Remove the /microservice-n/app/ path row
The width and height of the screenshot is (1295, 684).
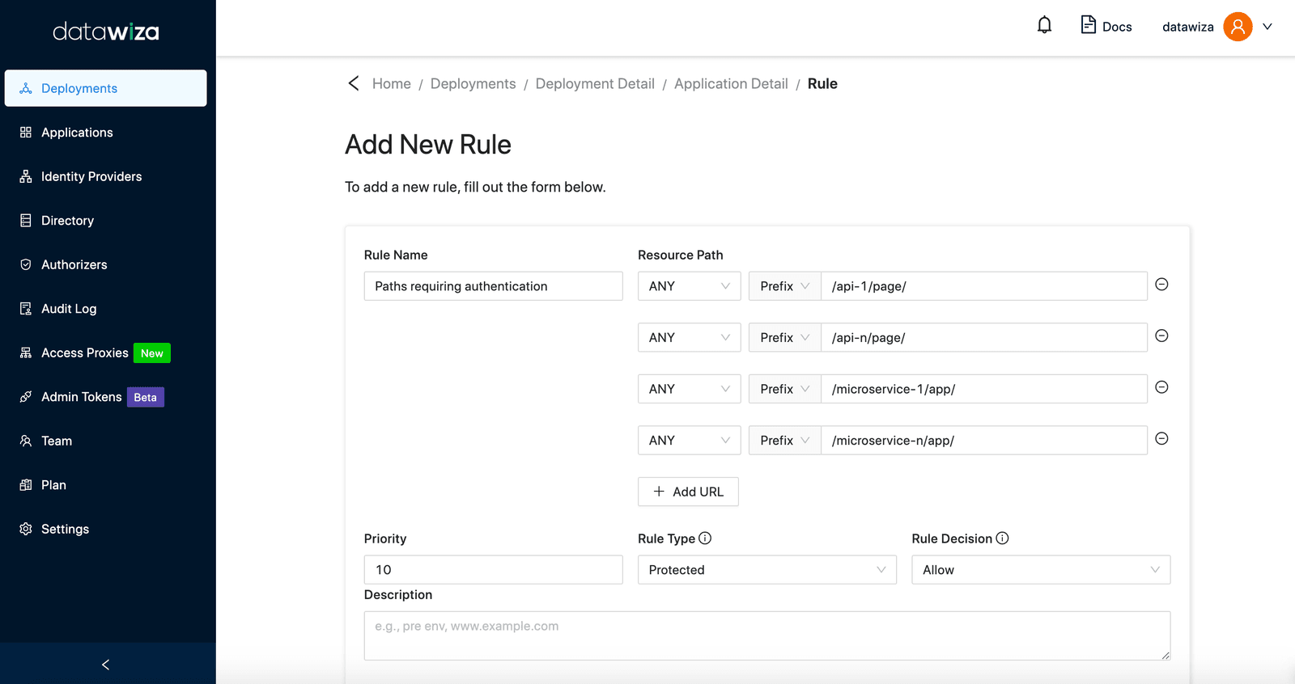[x=1161, y=439]
